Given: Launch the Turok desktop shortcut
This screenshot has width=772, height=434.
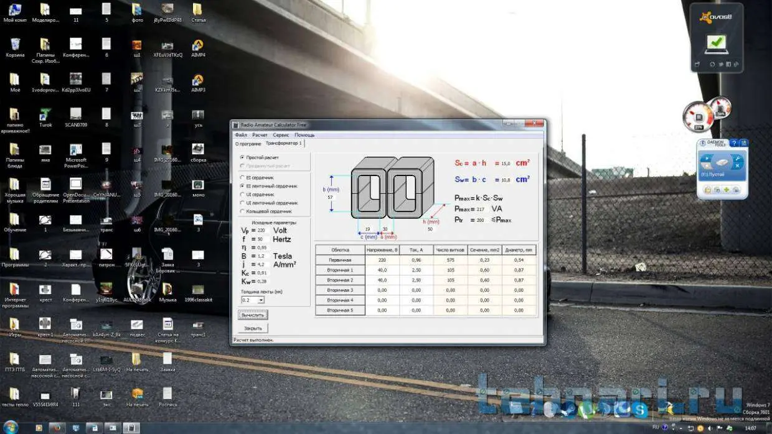Looking at the screenshot, I should 45,114.
